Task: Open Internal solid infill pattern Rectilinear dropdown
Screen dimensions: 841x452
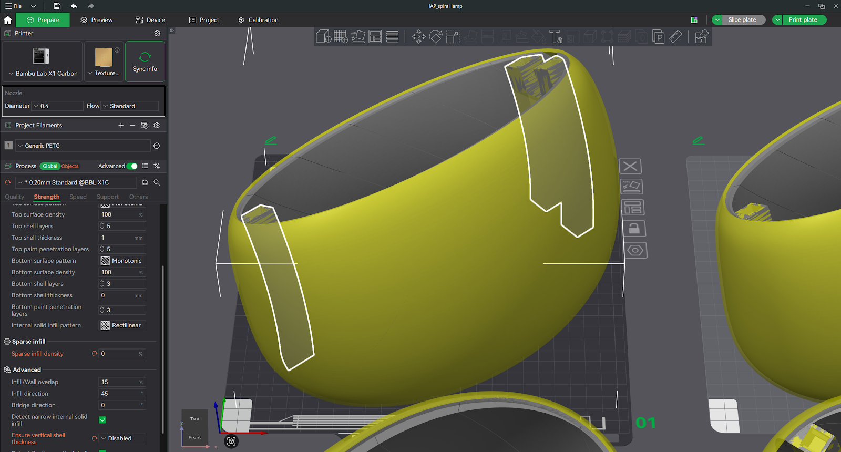Action: pos(122,325)
